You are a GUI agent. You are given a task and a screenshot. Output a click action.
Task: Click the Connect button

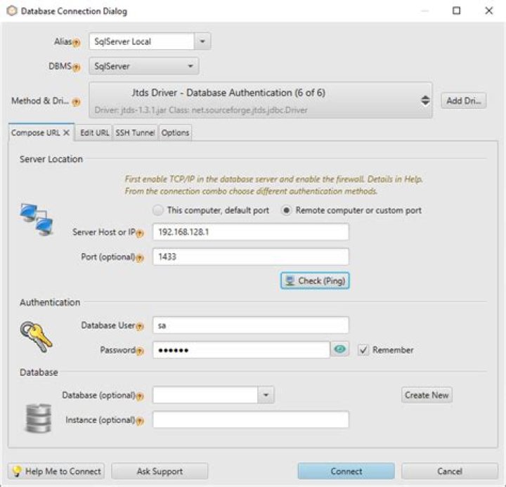click(x=346, y=471)
